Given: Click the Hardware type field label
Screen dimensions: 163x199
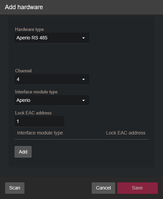Looking at the screenshot, I should (x=30, y=30).
